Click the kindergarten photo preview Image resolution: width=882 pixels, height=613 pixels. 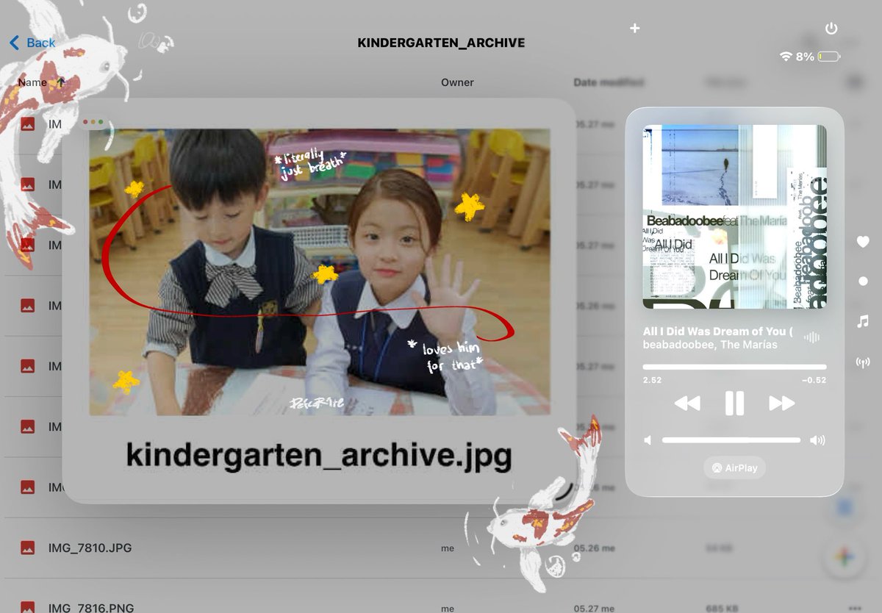320,272
